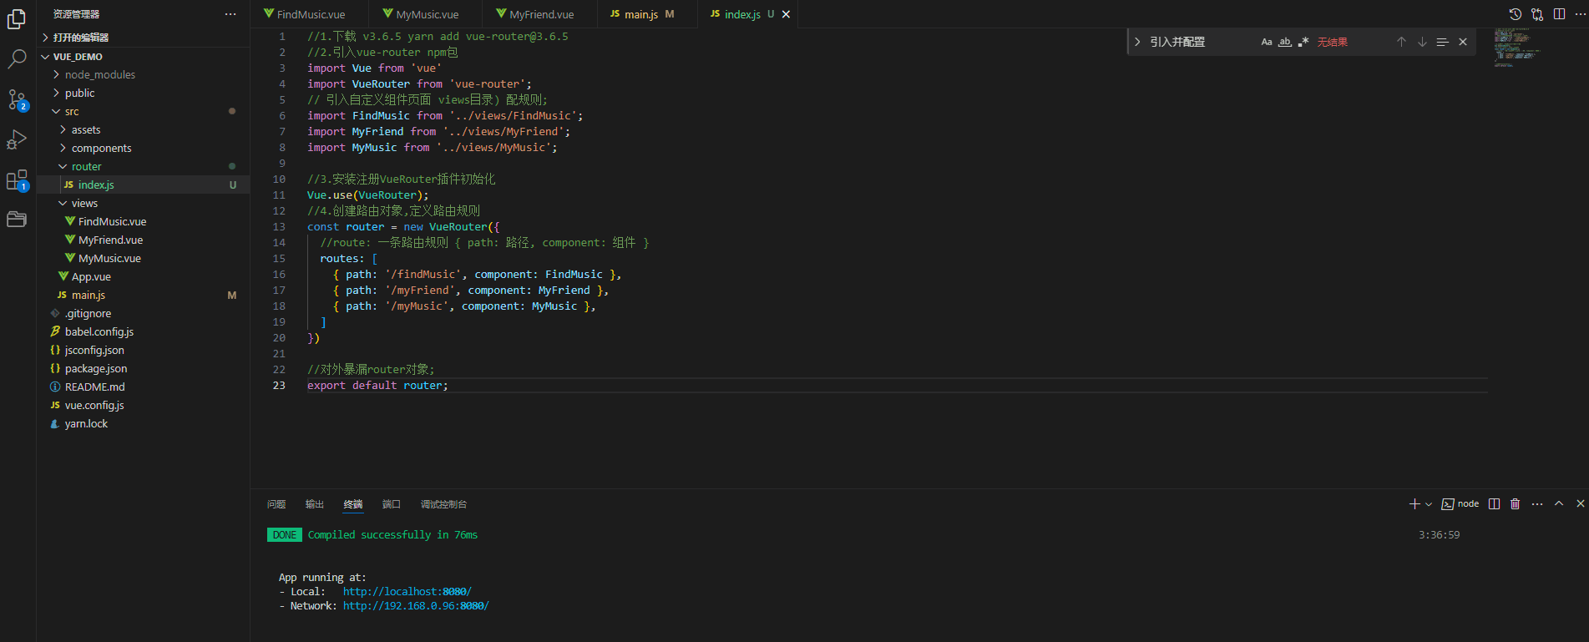
Task: Switch to the 调试控制台 debug console tab
Action: tap(444, 504)
